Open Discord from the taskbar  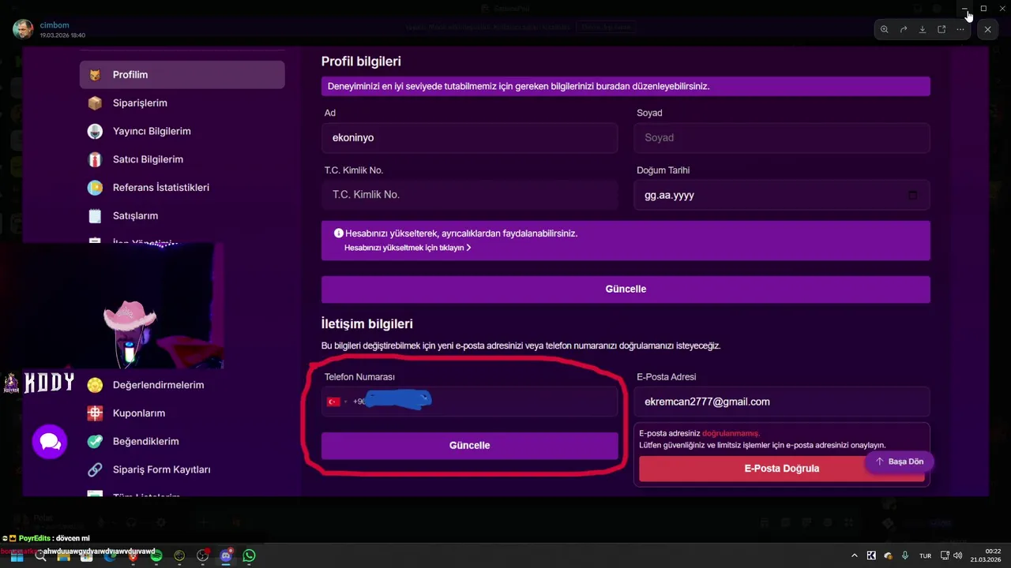[x=226, y=555]
